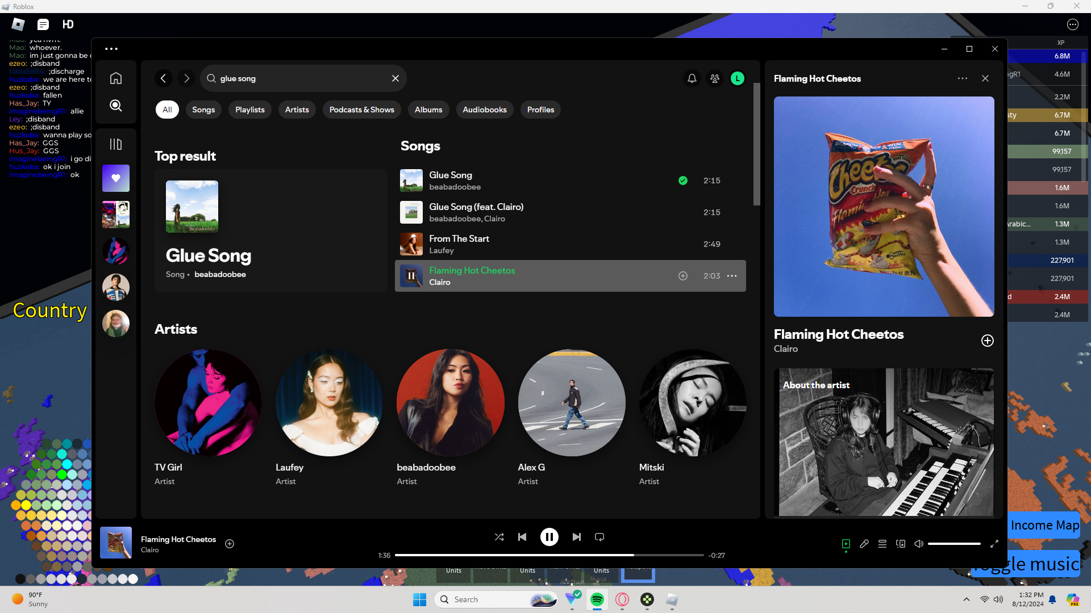The width and height of the screenshot is (1091, 613).
Task: Open the play queue icon
Action: pyautogui.click(x=882, y=544)
